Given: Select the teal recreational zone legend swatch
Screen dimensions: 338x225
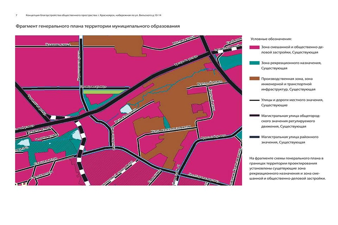Looking at the screenshot, I should (x=255, y=63).
